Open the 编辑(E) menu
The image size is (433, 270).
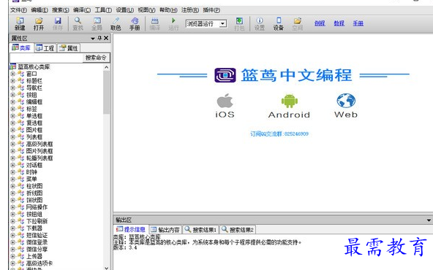(39, 10)
